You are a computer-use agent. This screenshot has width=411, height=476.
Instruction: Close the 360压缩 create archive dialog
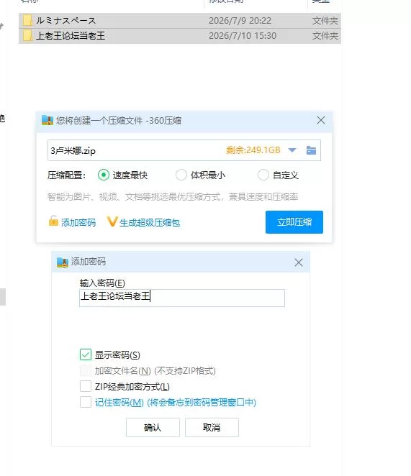321,120
